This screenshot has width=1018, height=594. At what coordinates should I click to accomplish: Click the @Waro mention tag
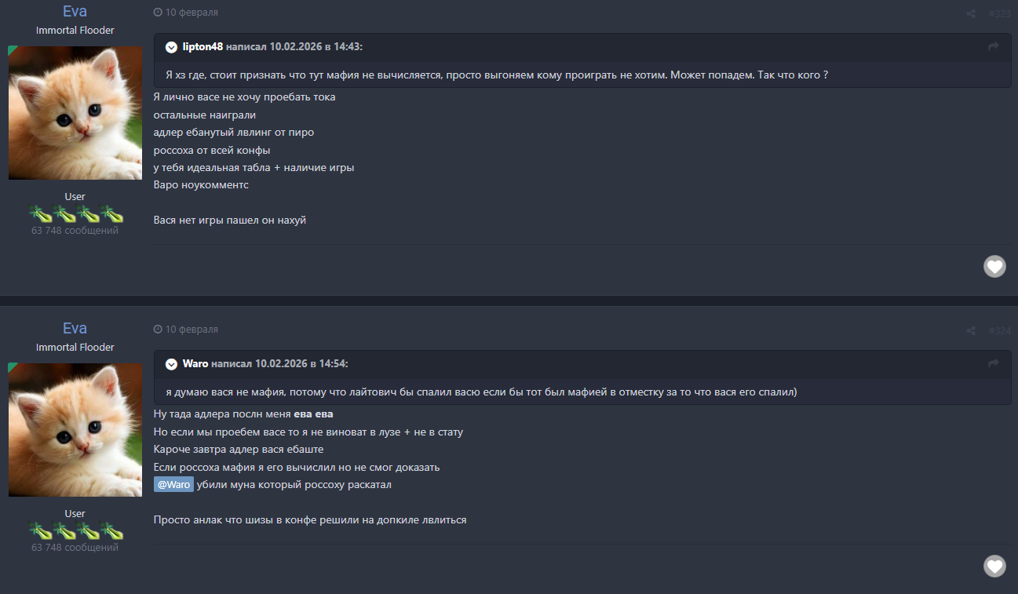tap(173, 485)
